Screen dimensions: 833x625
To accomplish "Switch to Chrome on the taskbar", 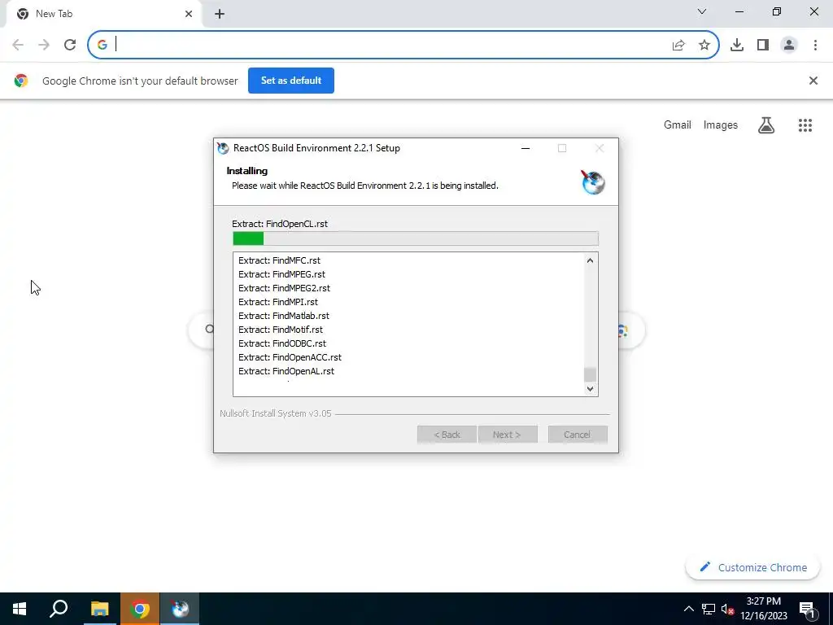I will pos(140,609).
